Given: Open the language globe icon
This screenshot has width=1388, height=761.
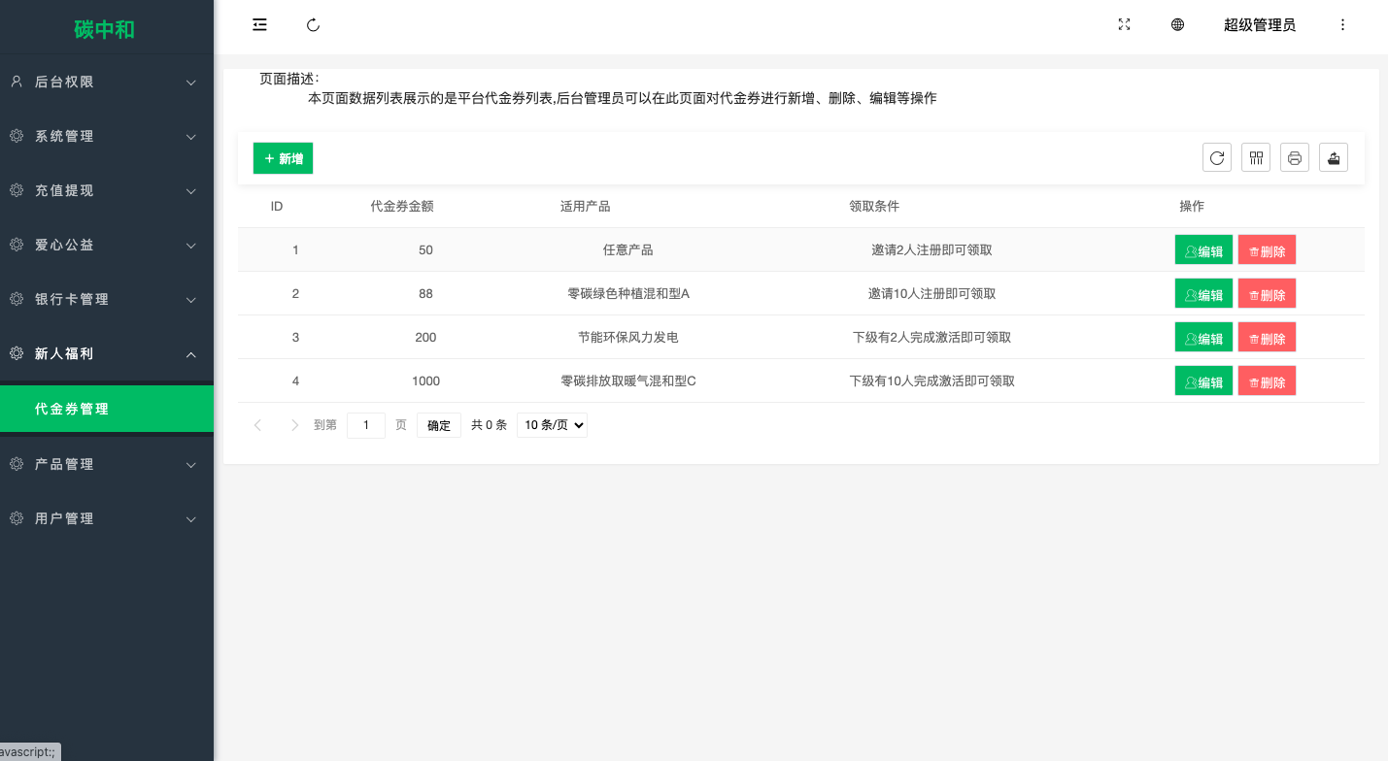Looking at the screenshot, I should [1177, 25].
